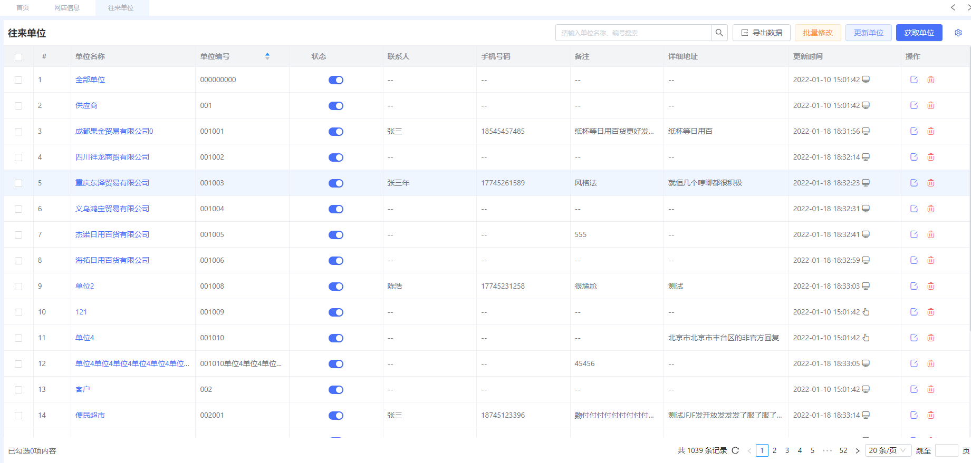Toggle status switch for 单位4
Image resolution: width=971 pixels, height=463 pixels.
(x=336, y=338)
